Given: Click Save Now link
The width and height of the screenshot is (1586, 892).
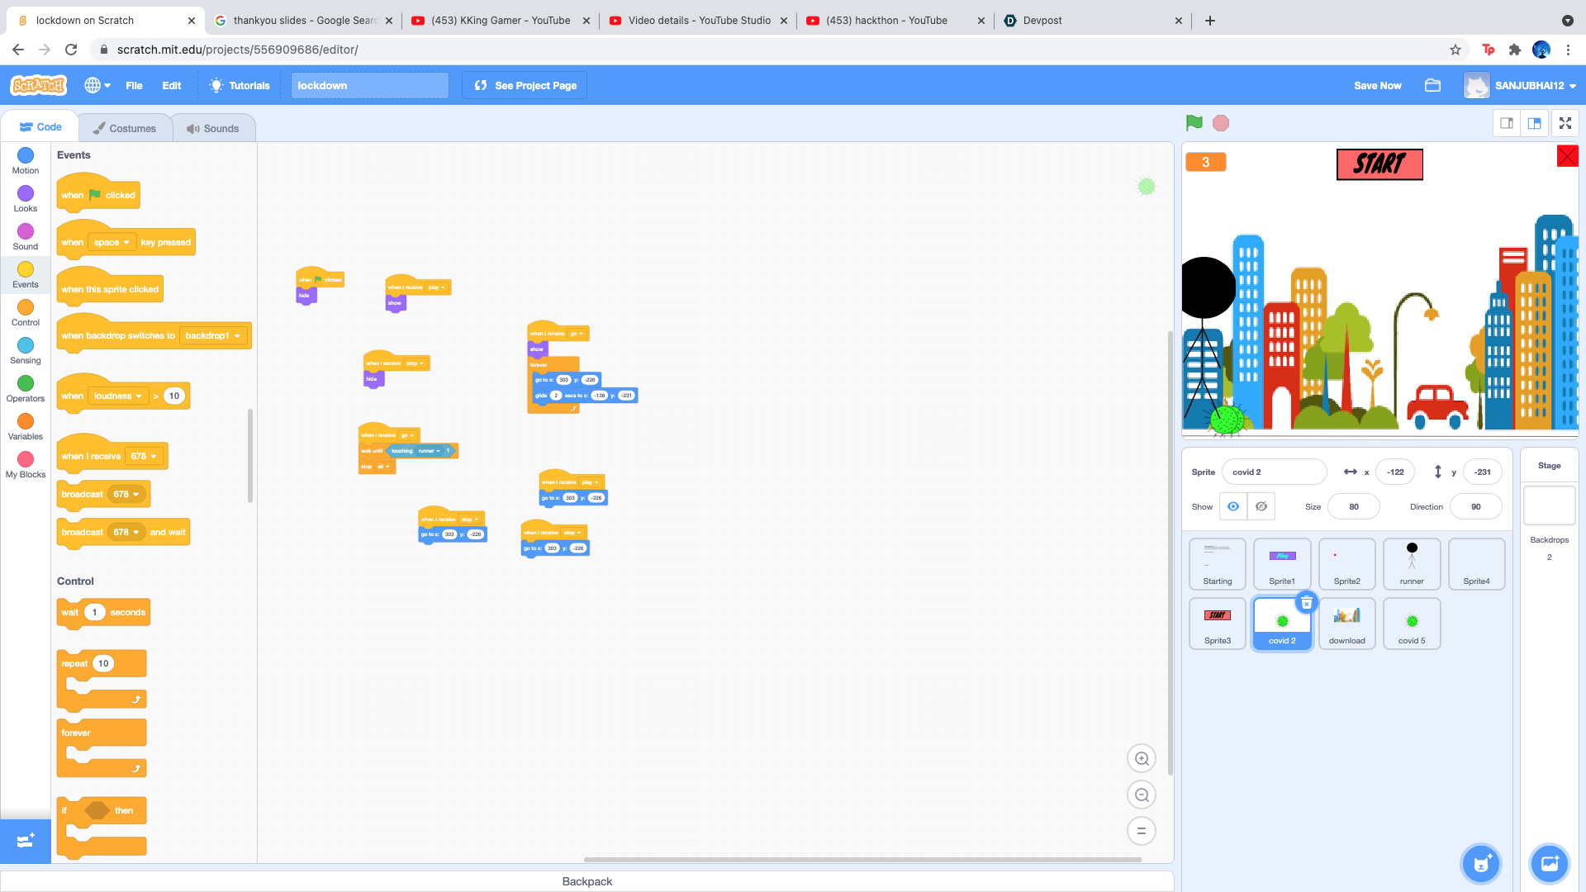Looking at the screenshot, I should pyautogui.click(x=1377, y=85).
